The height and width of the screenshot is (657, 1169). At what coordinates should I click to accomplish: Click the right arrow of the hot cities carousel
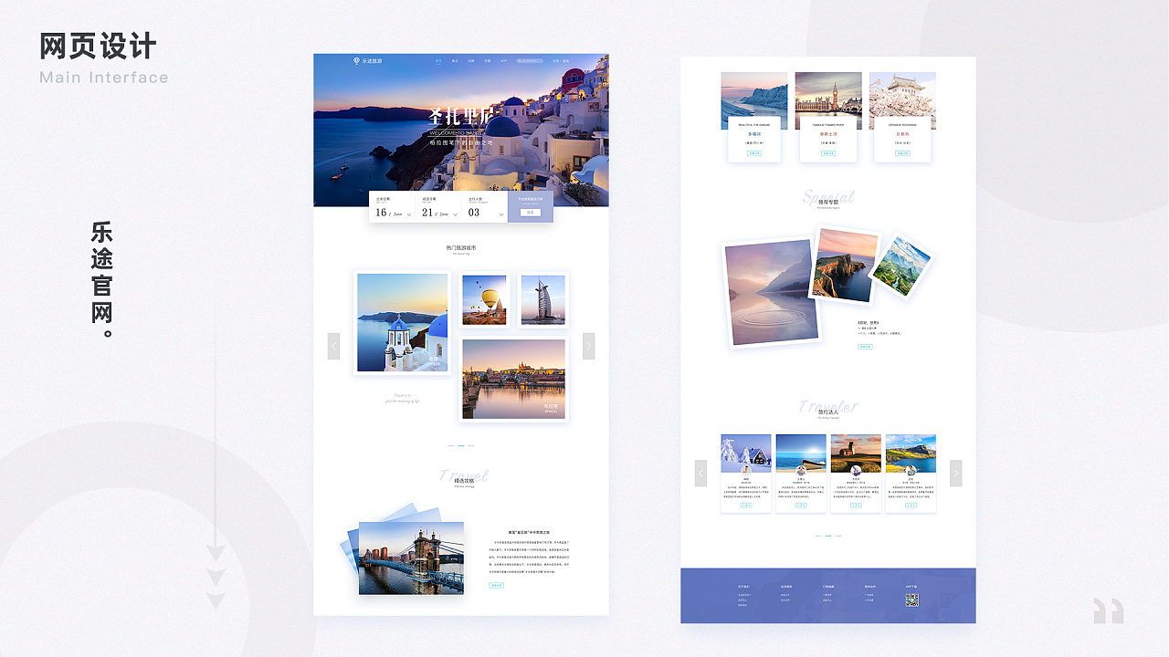pos(588,346)
